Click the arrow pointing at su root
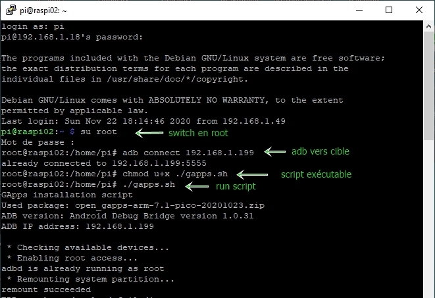435x298 pixels. (x=149, y=133)
